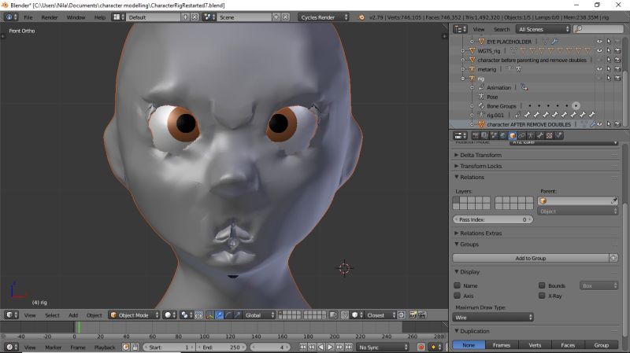
Task: Open the Object Mode dropdown
Action: 134,315
